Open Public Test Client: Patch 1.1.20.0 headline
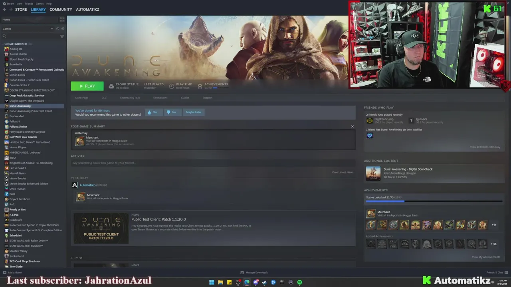 click(158, 219)
